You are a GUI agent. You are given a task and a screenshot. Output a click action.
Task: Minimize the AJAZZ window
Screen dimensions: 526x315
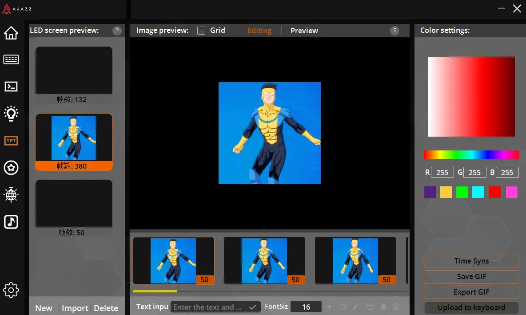[x=502, y=8]
